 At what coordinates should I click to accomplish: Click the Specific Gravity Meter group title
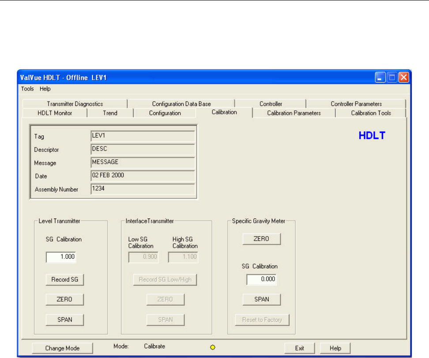[x=259, y=221]
